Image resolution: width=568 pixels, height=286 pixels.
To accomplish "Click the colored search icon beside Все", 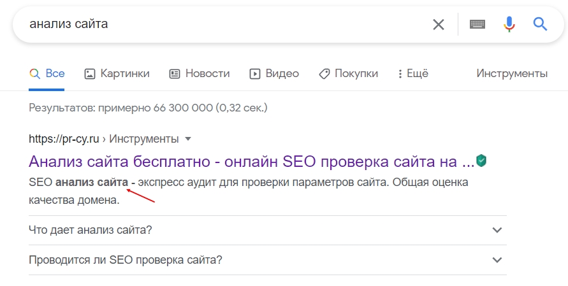I will coord(34,74).
